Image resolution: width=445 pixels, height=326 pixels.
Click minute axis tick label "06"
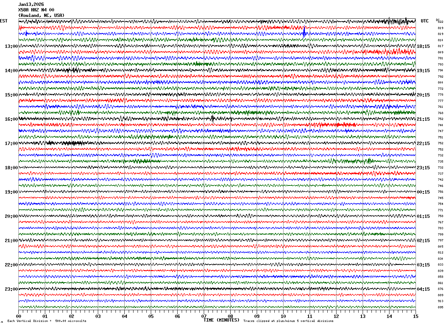[x=177, y=316]
